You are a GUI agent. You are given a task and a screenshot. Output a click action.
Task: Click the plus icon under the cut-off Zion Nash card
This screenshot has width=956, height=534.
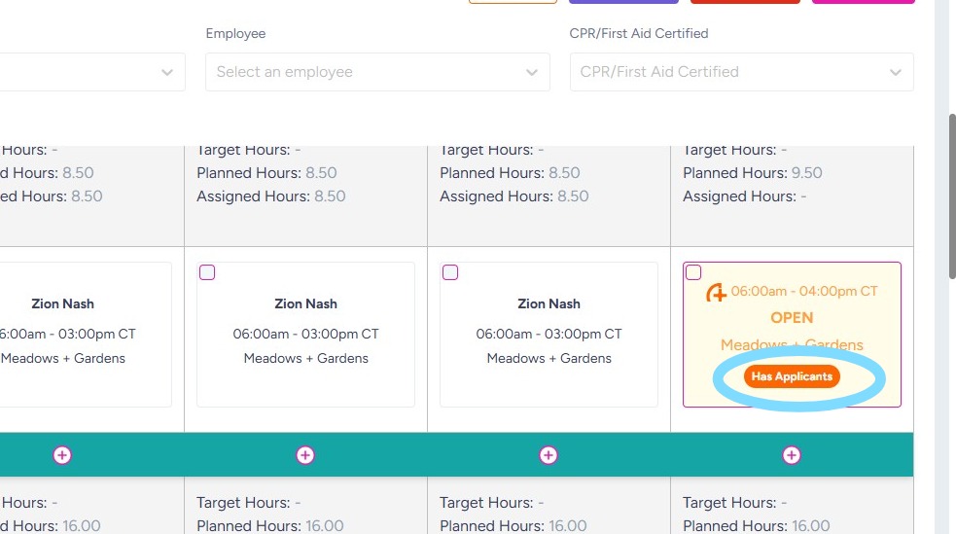coord(62,455)
